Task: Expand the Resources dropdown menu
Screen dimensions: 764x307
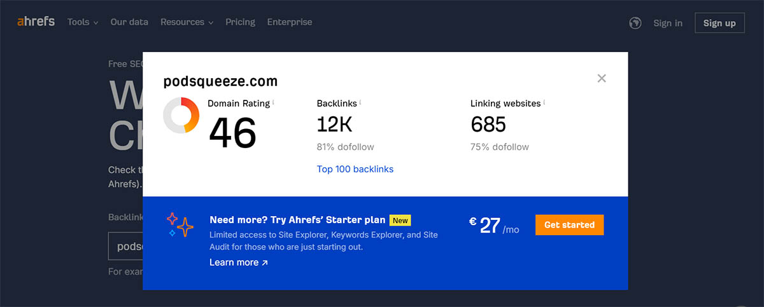Action: 186,22
